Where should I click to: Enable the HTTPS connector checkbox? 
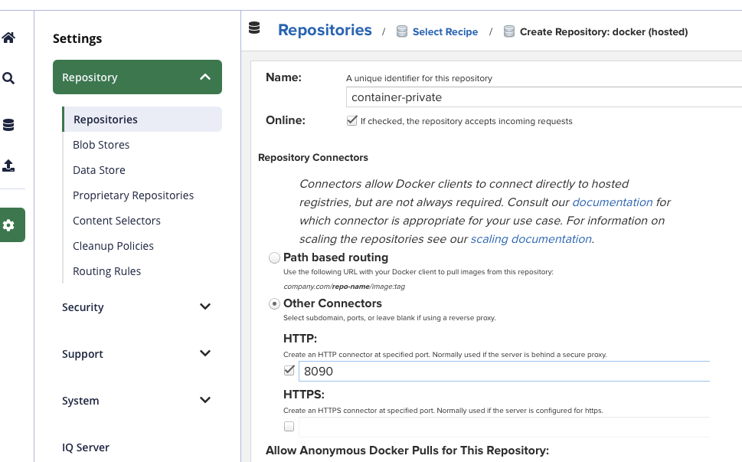tap(289, 427)
